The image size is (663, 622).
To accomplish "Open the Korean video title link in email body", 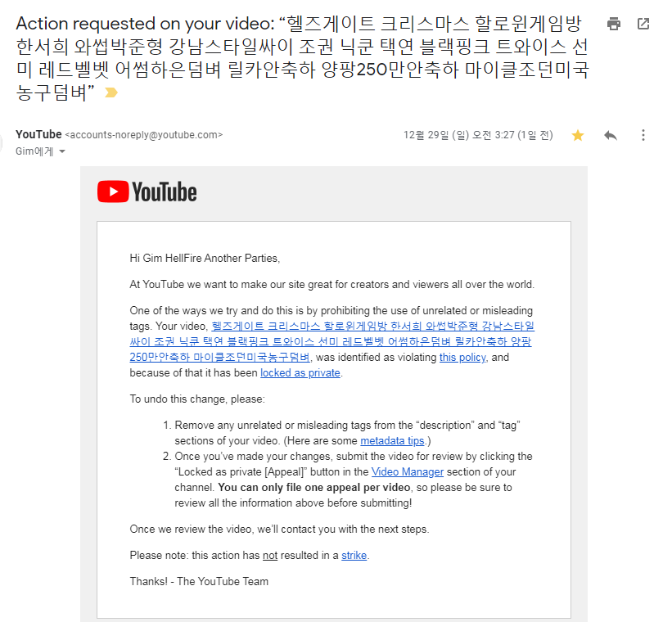I will (x=332, y=341).
